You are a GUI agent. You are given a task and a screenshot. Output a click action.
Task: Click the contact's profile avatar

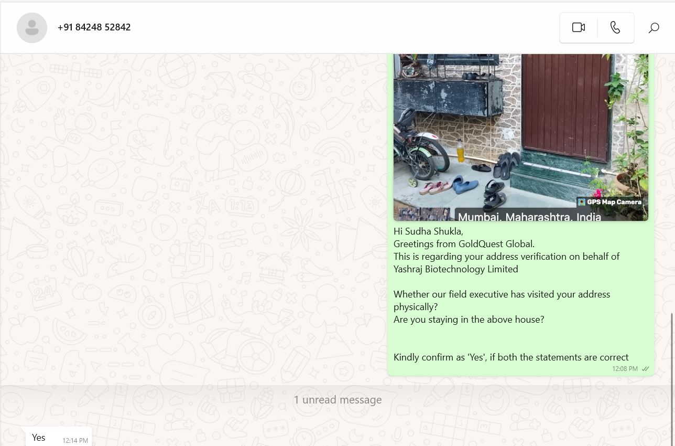click(32, 28)
